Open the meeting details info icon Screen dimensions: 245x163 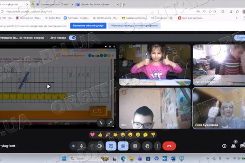click(x=224, y=146)
